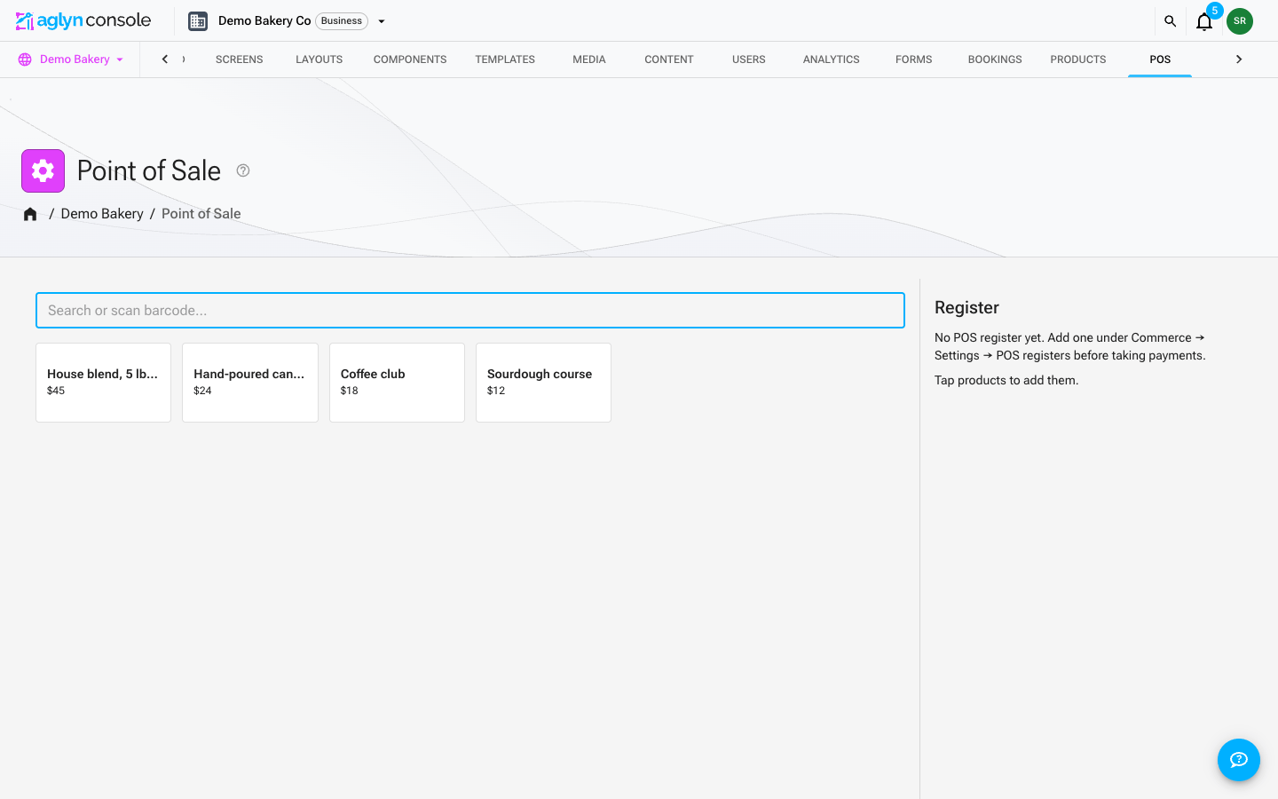Click the Register panel heading
This screenshot has height=799, width=1278.
coord(966,308)
